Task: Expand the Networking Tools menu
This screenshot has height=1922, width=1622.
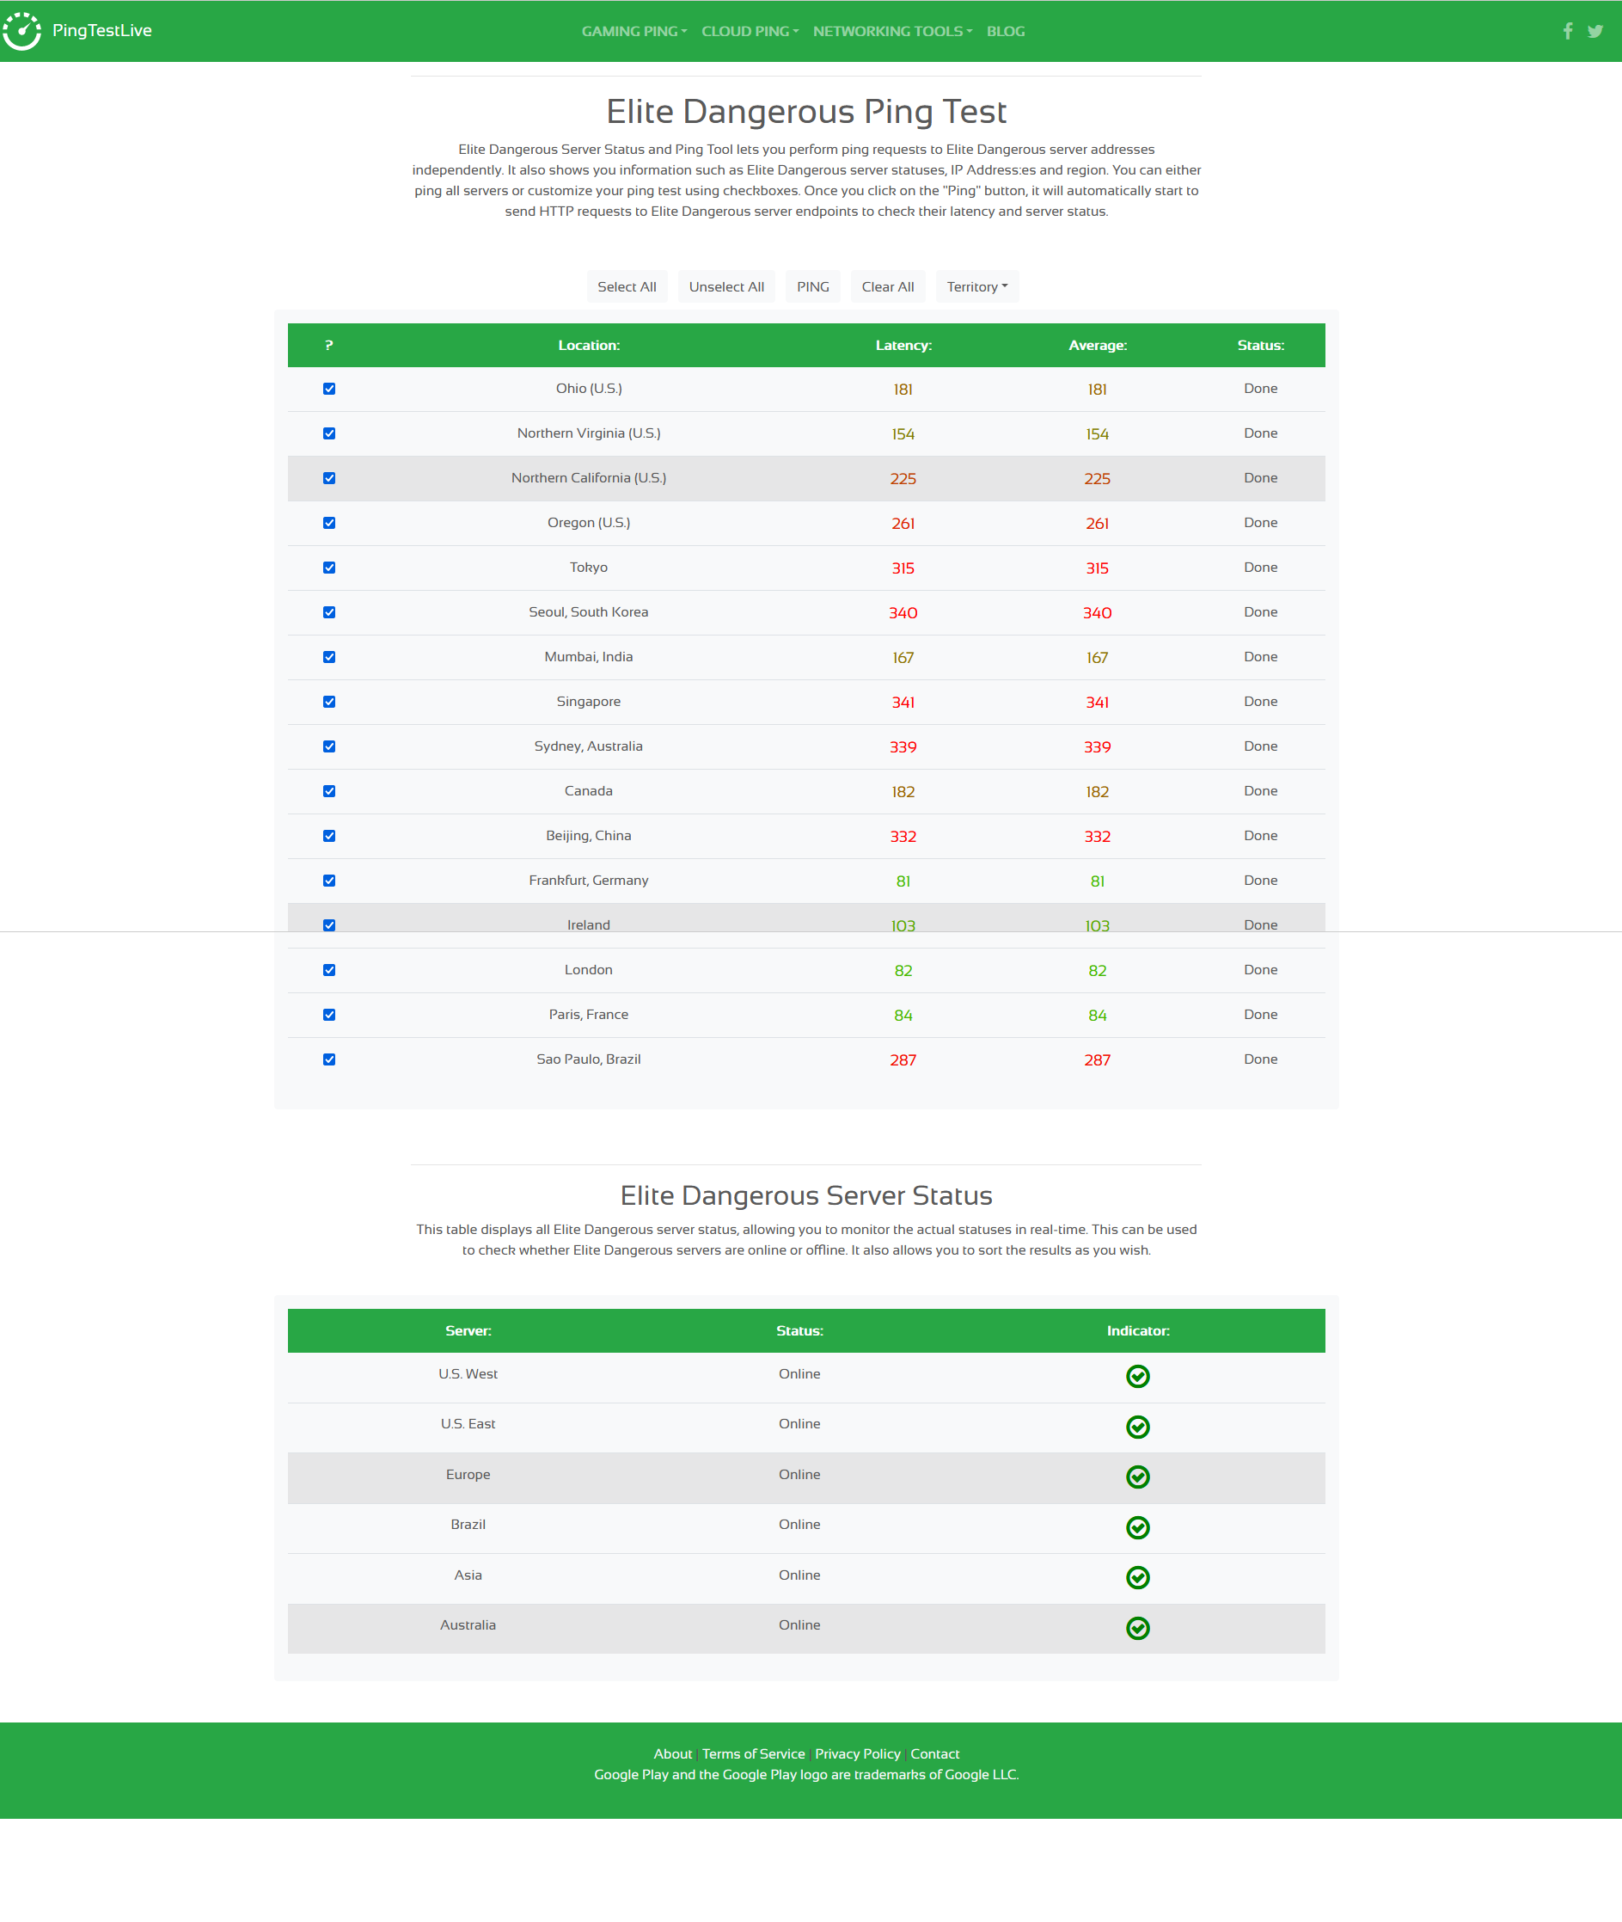Action: pos(892,31)
